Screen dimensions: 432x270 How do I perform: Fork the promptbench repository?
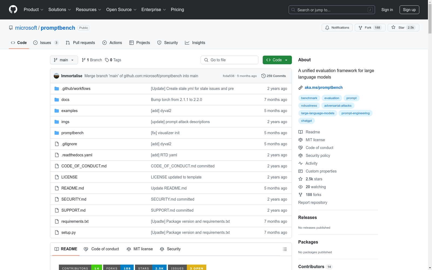[x=370, y=28]
